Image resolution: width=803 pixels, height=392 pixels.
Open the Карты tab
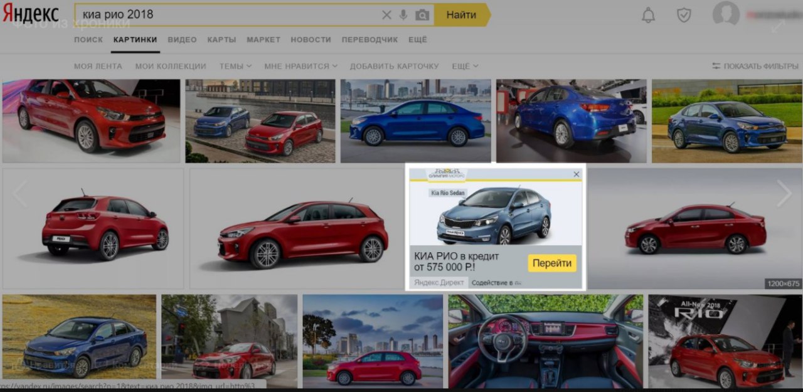222,40
